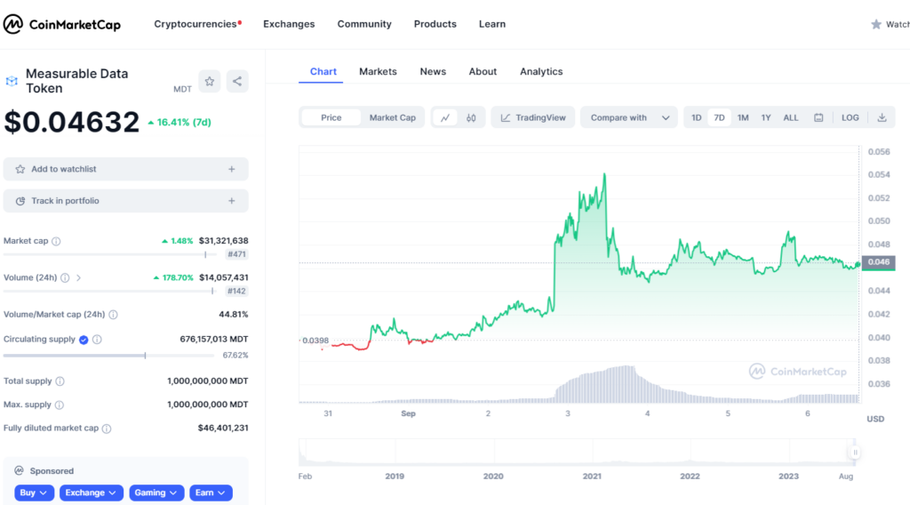The height and width of the screenshot is (505, 910).
Task: Click the star icon to favorite MDT
Action: 210,81
